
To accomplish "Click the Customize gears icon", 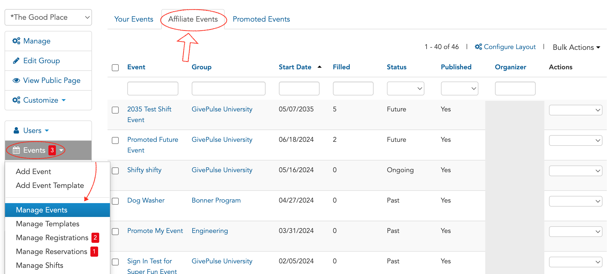I will pyautogui.click(x=16, y=100).
